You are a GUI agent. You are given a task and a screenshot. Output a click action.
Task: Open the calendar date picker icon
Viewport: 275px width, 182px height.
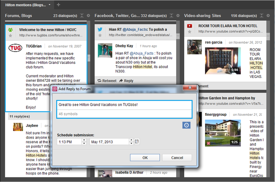point(137,141)
